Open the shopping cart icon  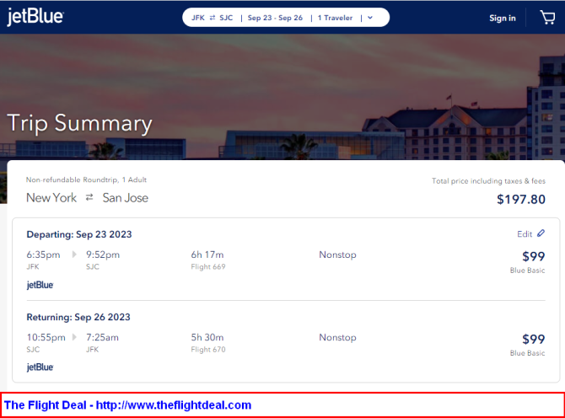[547, 18]
